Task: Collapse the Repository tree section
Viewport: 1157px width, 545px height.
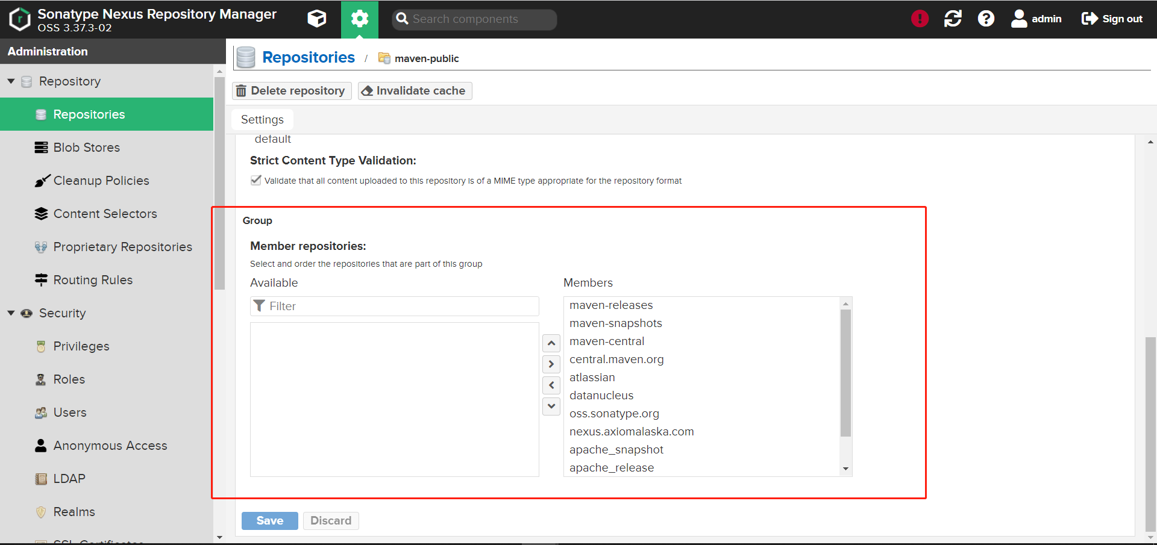Action: coord(11,81)
